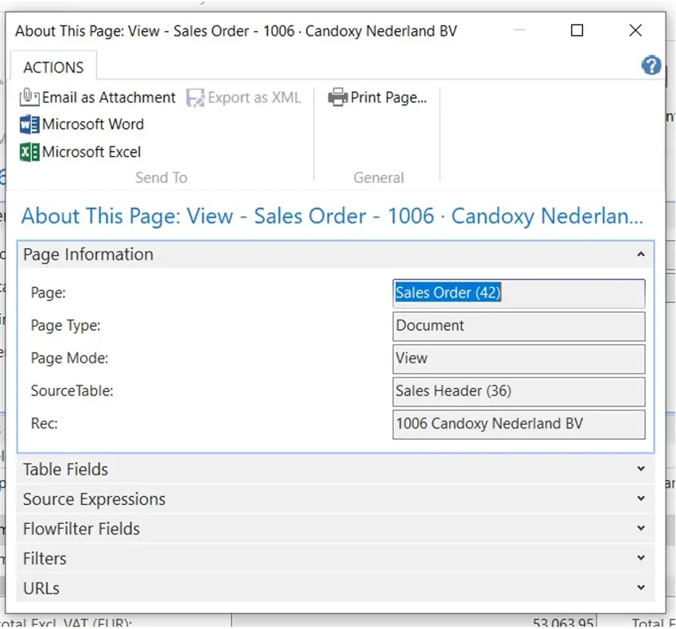The height and width of the screenshot is (629, 676).
Task: Click the Rec field with Candoxy Nederland BV
Action: pyautogui.click(x=519, y=424)
